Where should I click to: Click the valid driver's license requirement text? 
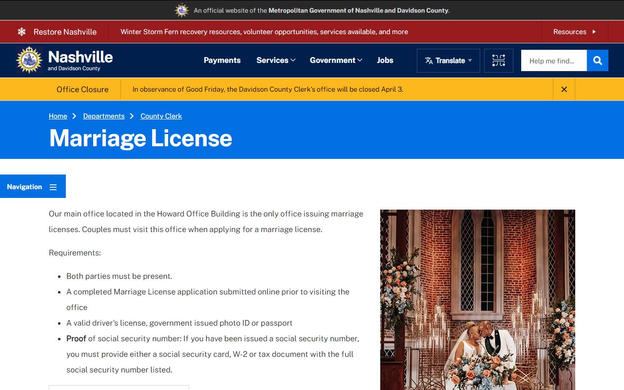pos(179,323)
